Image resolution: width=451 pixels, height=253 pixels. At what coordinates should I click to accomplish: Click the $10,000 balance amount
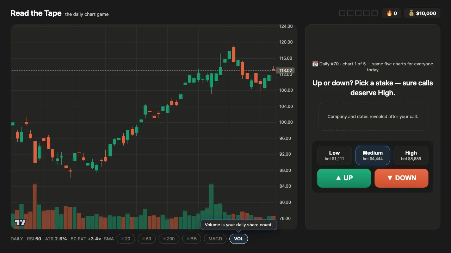point(426,13)
